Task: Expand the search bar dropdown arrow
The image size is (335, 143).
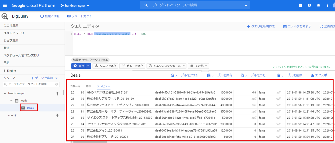Action: [x=246, y=6]
